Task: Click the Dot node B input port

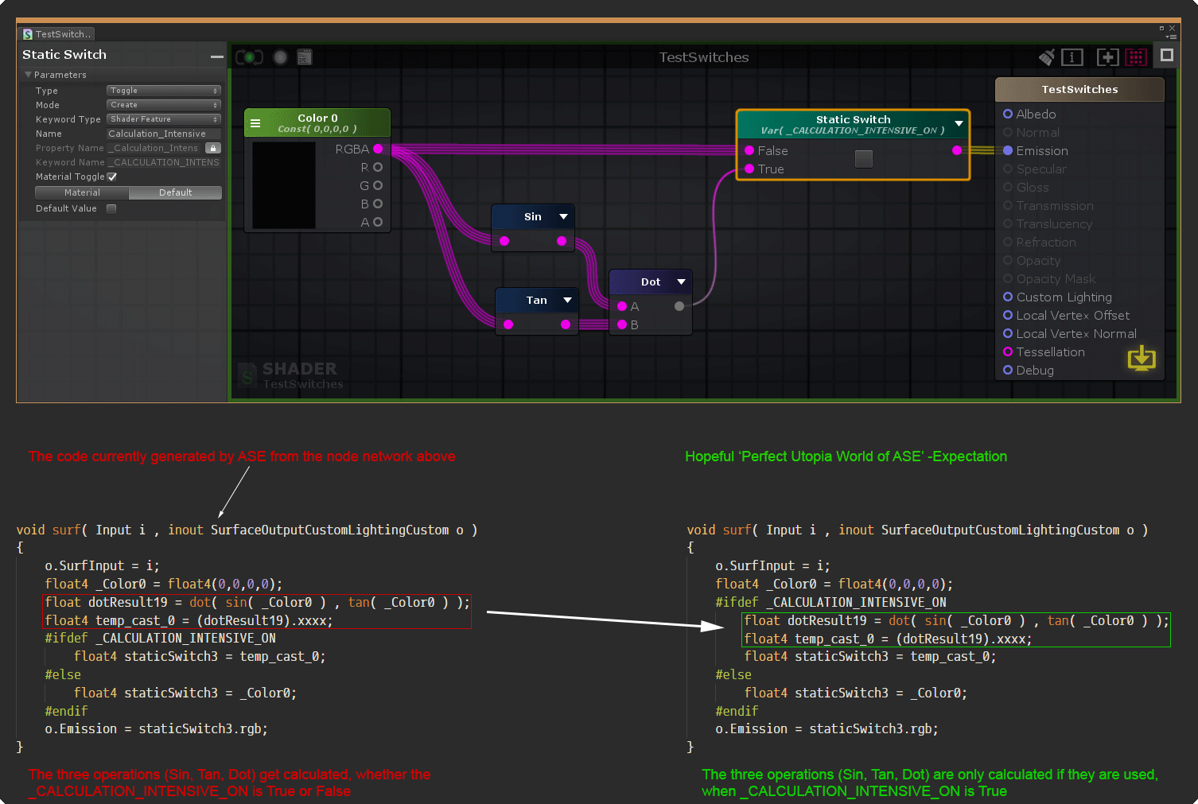Action: click(622, 324)
